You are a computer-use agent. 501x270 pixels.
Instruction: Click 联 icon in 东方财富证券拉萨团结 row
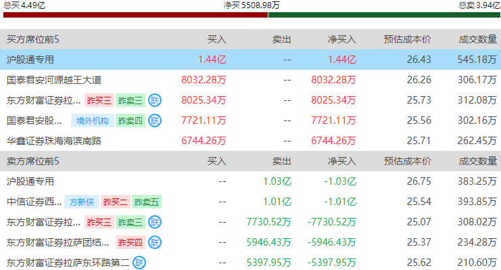coord(155,242)
